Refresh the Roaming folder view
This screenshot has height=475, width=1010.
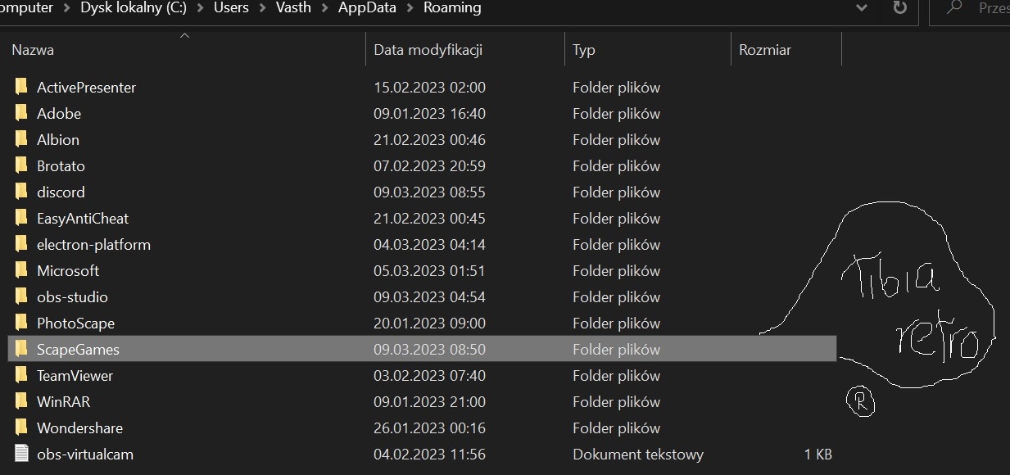899,8
